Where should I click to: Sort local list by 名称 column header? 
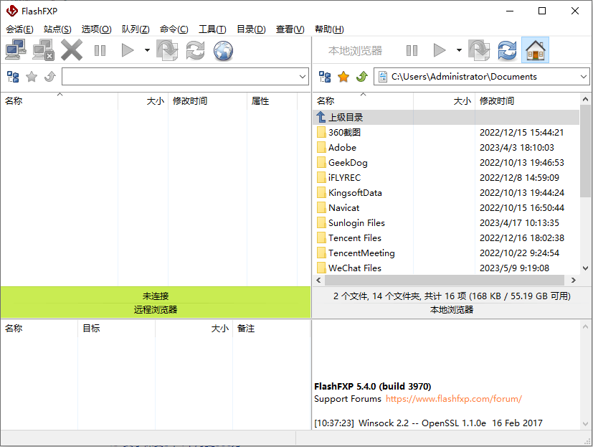tap(363, 101)
